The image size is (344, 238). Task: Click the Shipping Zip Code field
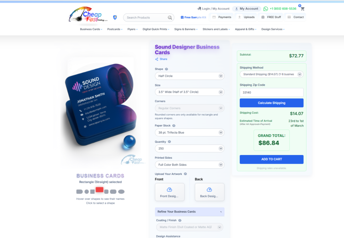point(271,92)
